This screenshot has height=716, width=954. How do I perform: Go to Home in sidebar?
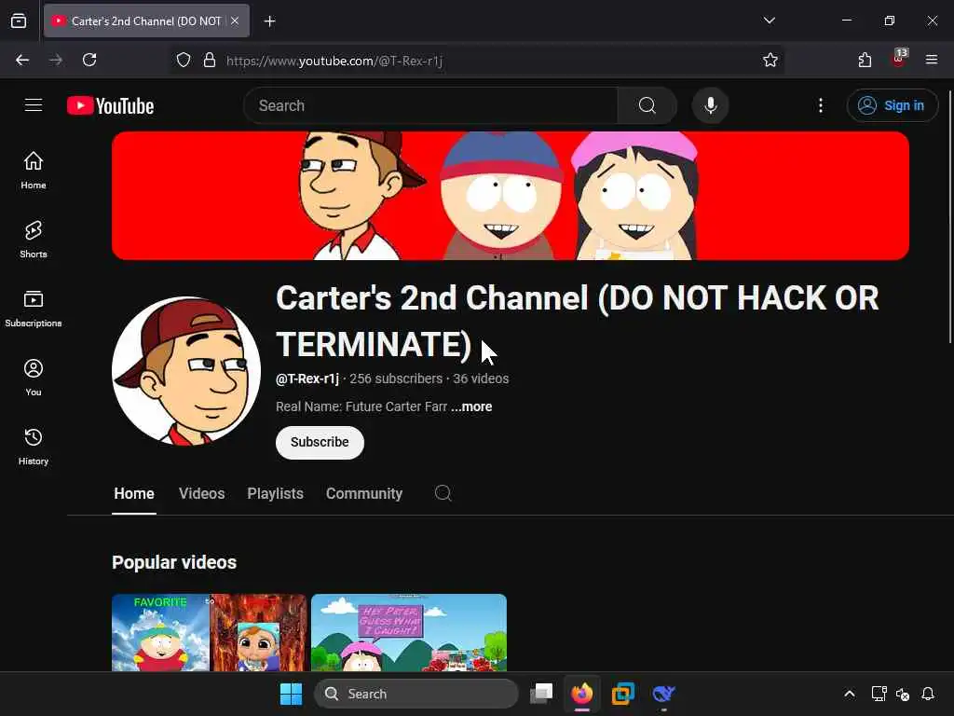coord(34,171)
